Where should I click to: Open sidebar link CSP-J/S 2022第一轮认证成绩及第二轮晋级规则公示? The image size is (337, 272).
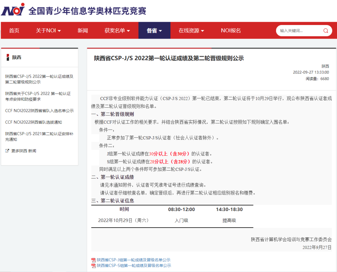pyautogui.click(x=39, y=79)
